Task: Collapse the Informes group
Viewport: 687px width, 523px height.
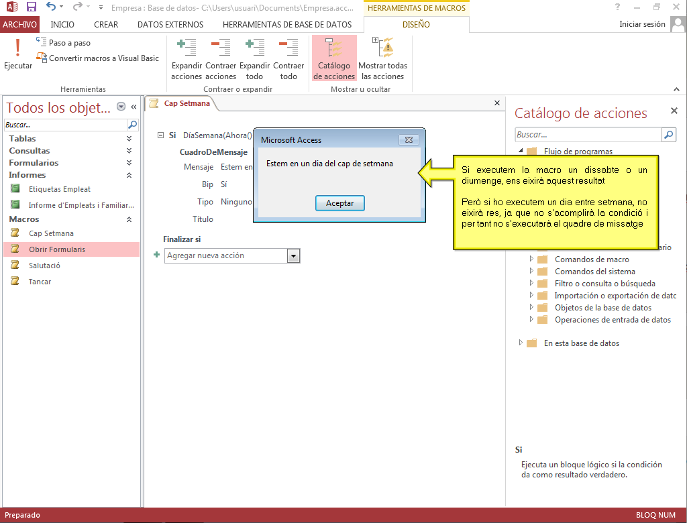Action: tap(129, 175)
